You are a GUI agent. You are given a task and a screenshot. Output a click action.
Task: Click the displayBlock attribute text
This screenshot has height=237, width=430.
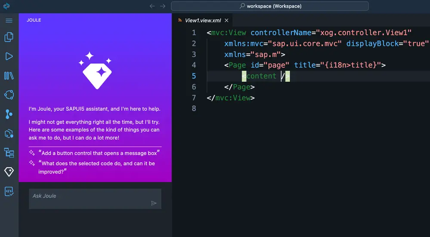click(x=372, y=43)
